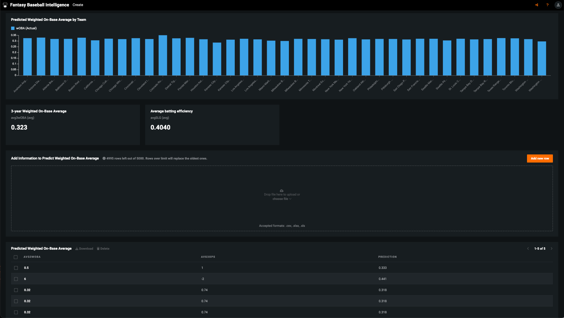Go to previous page of predictions table
Screen dimensions: 564x318
click(528, 249)
